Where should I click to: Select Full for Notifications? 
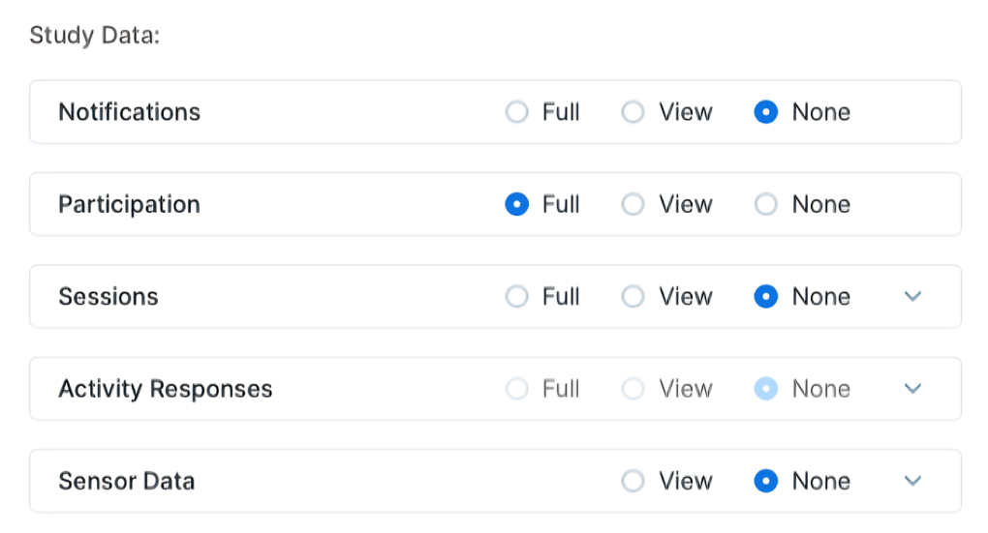[517, 112]
